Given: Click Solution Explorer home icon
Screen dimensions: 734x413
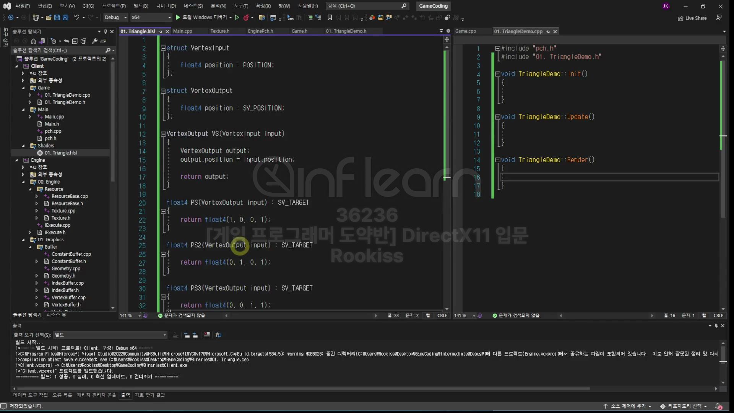Looking at the screenshot, I should click(x=33, y=41).
